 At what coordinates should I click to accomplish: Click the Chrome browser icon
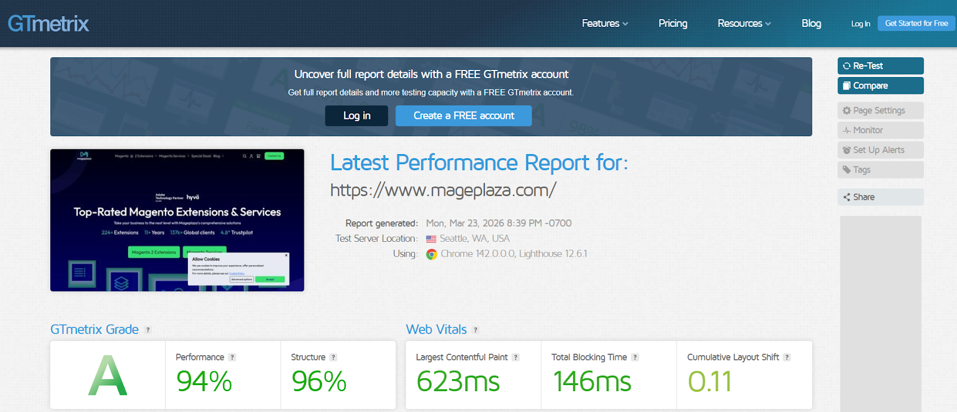[x=432, y=254]
